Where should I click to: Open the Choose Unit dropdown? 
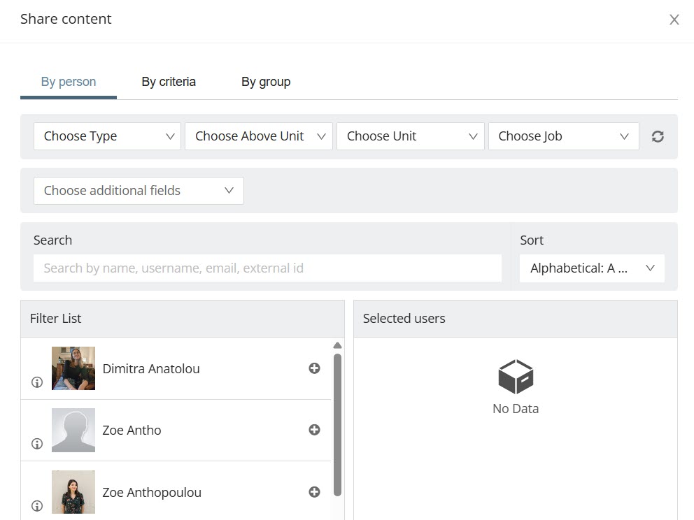pyautogui.click(x=410, y=136)
